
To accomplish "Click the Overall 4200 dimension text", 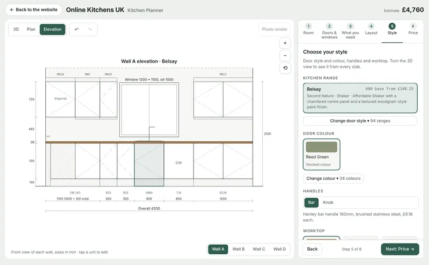I will (x=149, y=208).
